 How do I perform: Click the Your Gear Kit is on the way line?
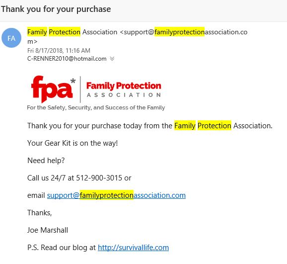point(72,143)
